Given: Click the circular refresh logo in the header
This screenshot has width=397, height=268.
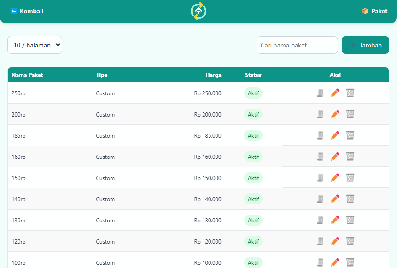Looking at the screenshot, I should pyautogui.click(x=198, y=11).
